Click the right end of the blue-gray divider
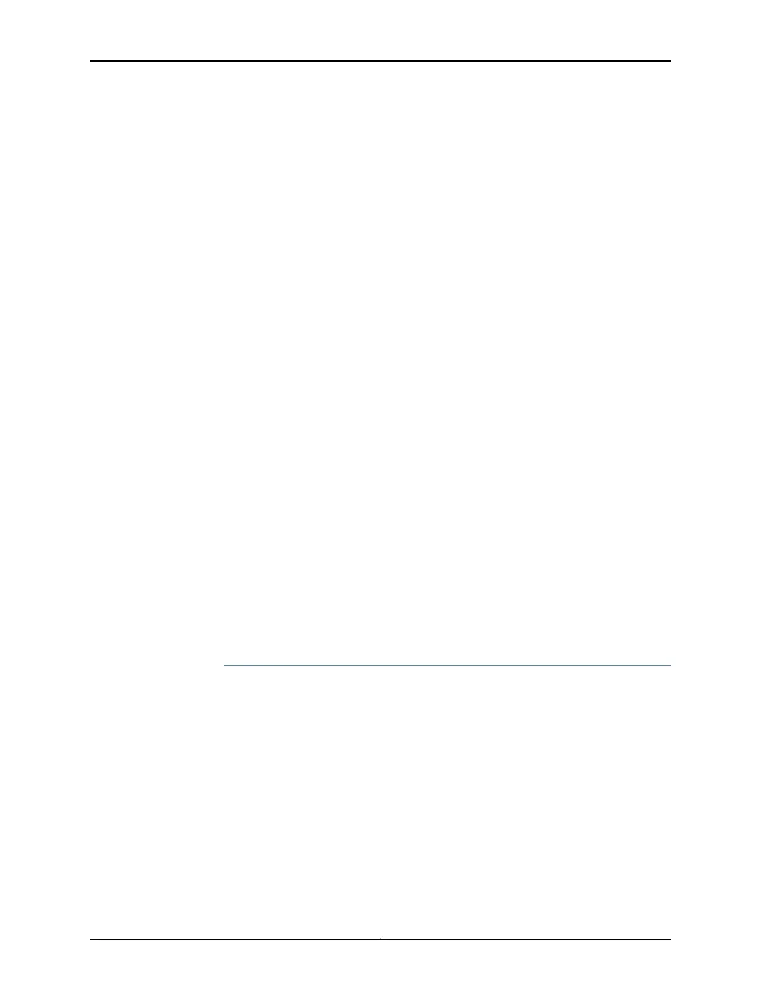This screenshot has width=761, height=986. (670, 666)
